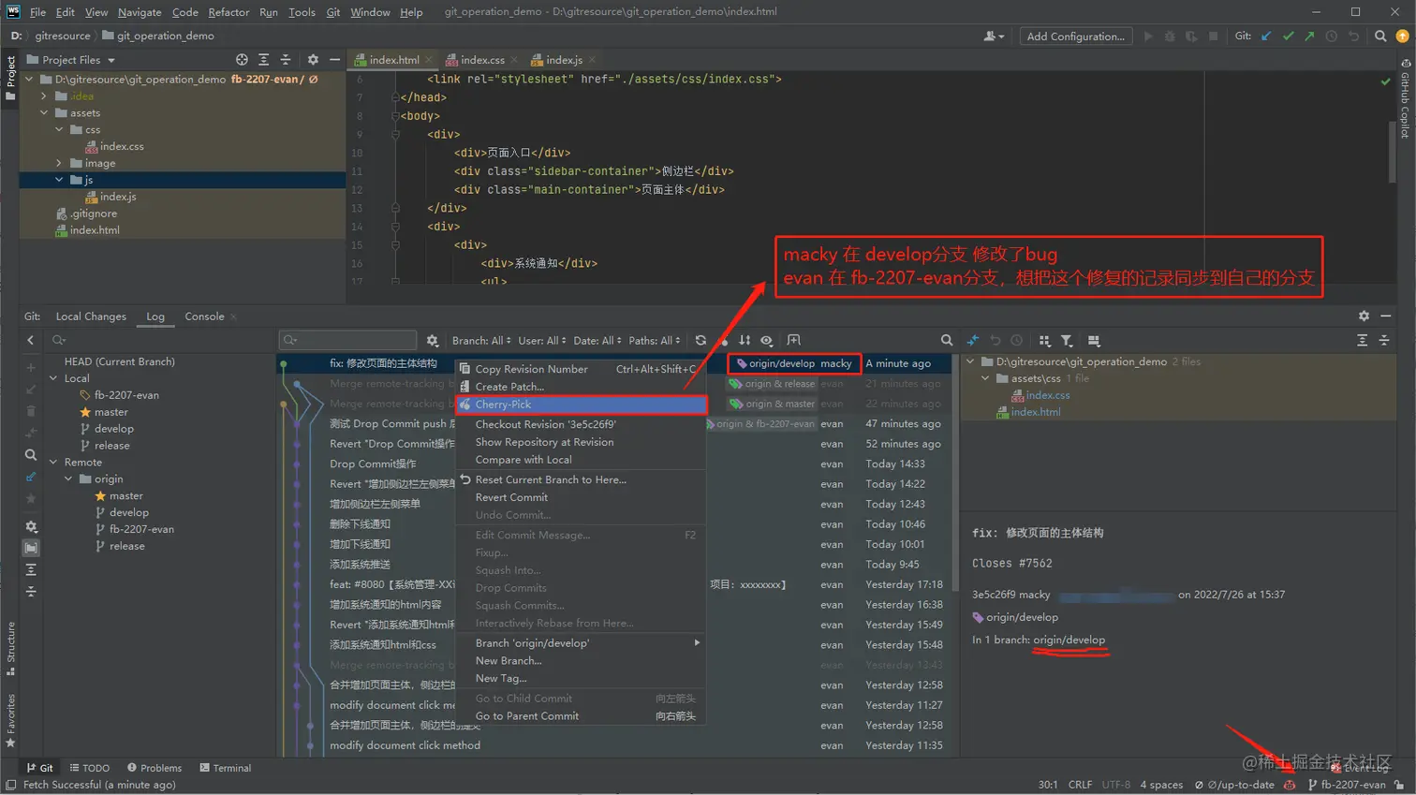Click the green Git Push arrow icon
1416x795 pixels.
(x=1309, y=37)
